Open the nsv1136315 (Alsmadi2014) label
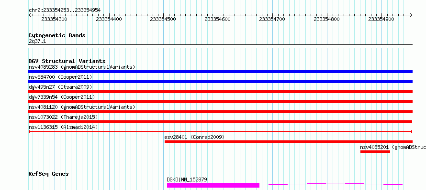Viewport: 426px width, 190px height. (63, 127)
